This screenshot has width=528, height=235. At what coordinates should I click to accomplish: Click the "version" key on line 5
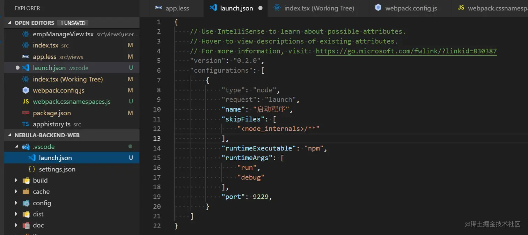(x=208, y=61)
